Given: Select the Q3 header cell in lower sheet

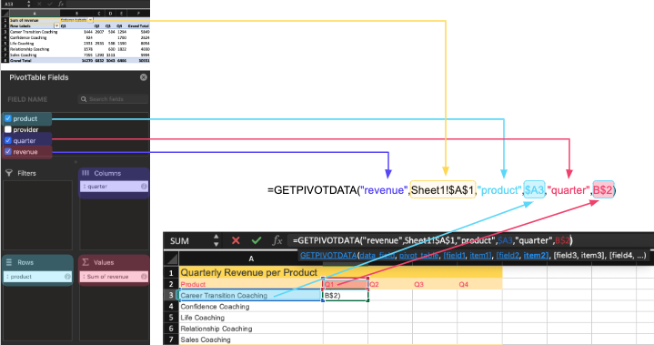Looking at the screenshot, I should pos(435,284).
